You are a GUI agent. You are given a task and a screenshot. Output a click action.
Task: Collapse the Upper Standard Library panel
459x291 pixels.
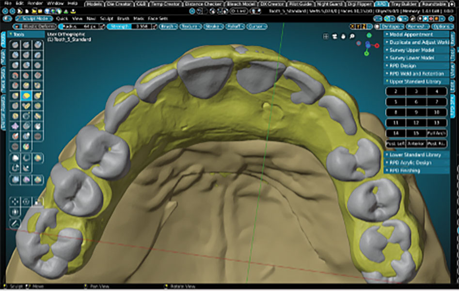415,81
